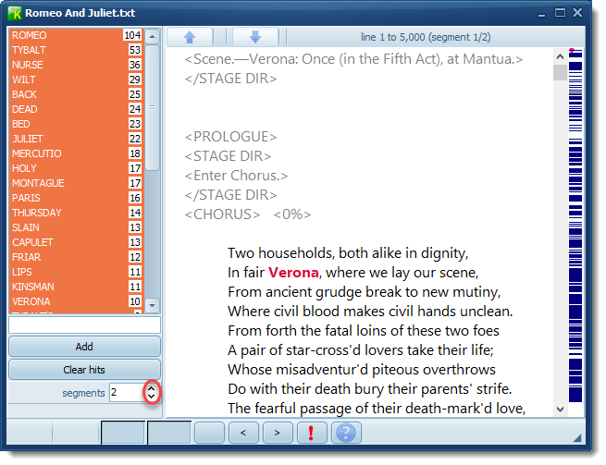
Task: Select KINSMAN in the word list
Action: 76,287
